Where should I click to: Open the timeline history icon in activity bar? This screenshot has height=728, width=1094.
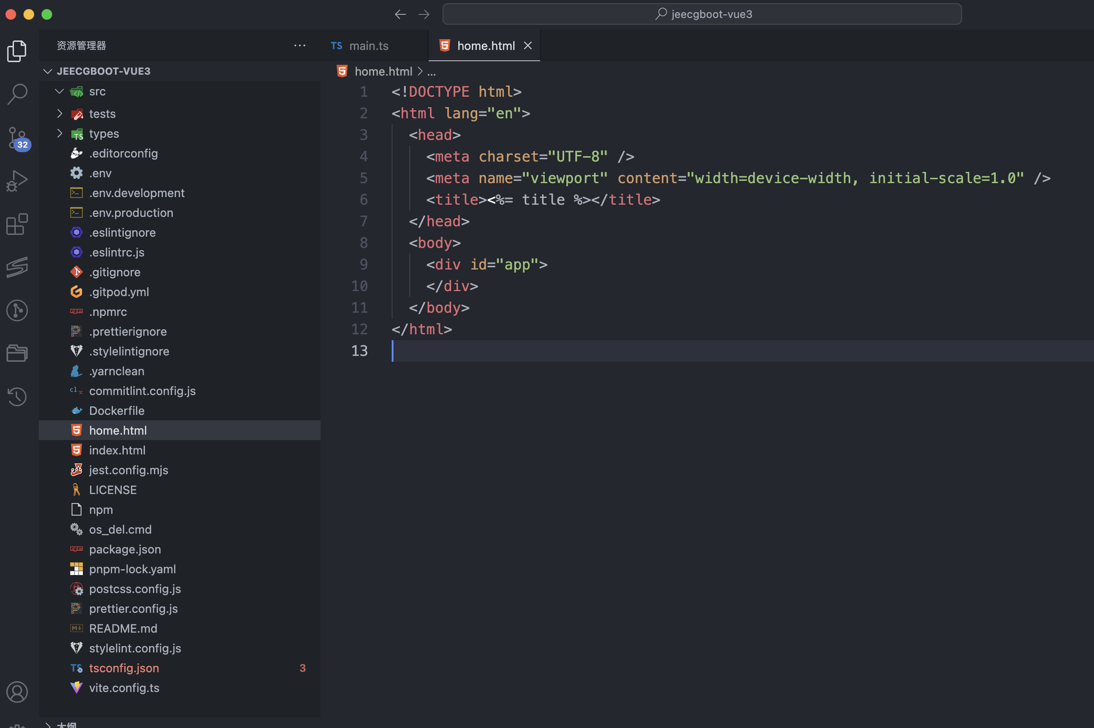[17, 396]
